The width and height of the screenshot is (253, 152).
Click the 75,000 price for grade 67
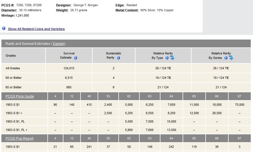[240, 105]
